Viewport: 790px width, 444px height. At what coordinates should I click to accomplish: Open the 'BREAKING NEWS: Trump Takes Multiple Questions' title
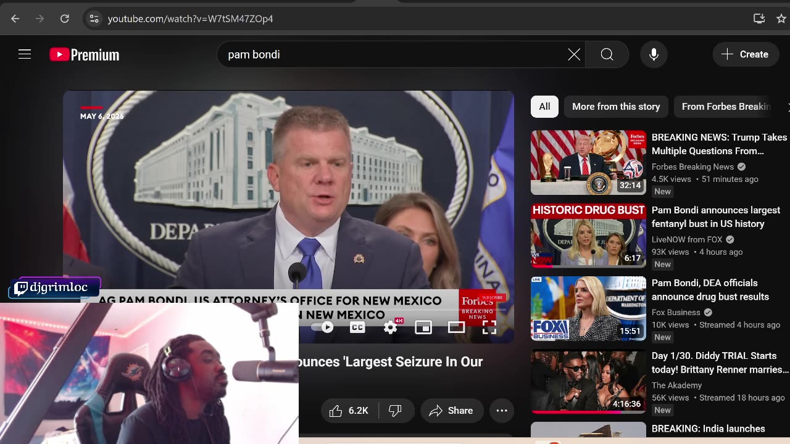pos(719,144)
